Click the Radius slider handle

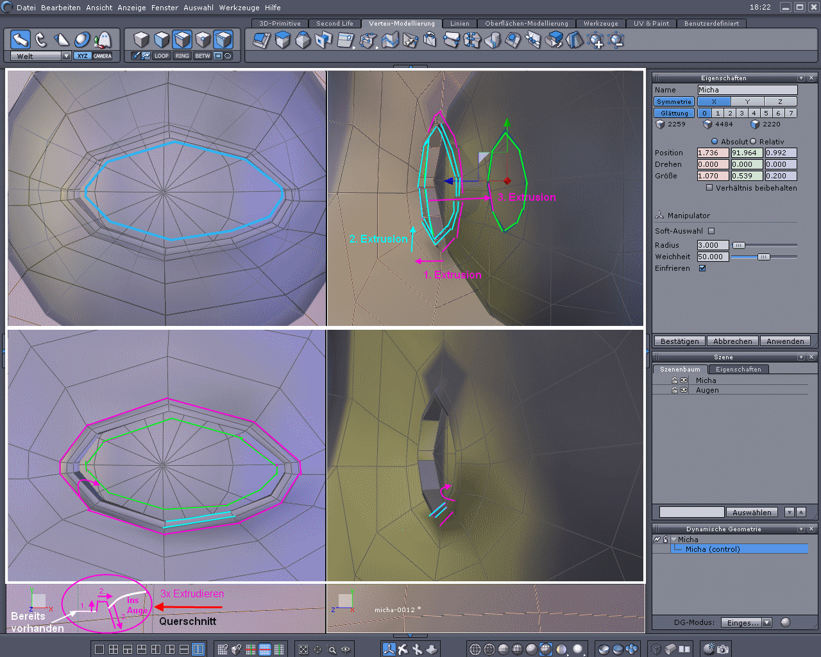739,245
